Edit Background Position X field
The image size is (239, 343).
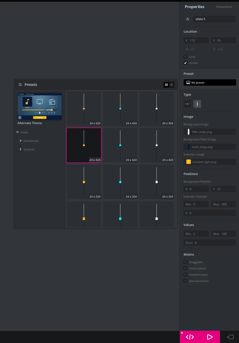coord(196,189)
